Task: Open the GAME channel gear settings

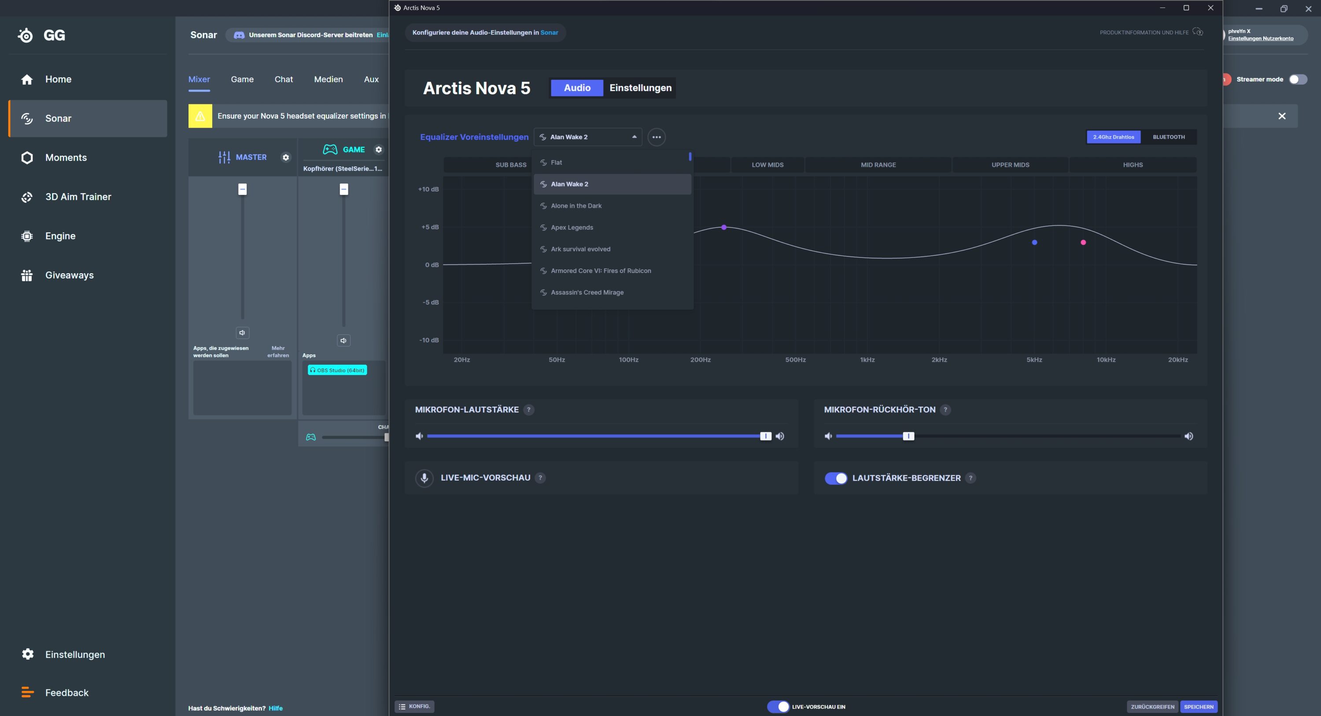Action: point(378,150)
